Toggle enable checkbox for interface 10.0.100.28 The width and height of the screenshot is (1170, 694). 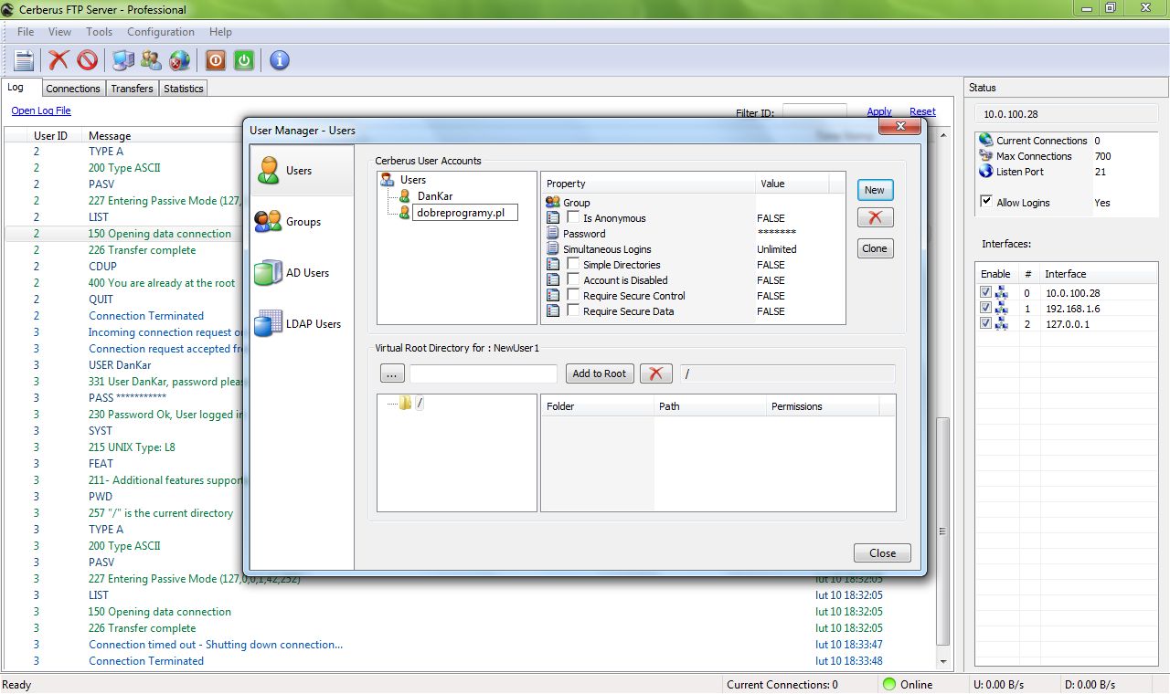coord(985,292)
